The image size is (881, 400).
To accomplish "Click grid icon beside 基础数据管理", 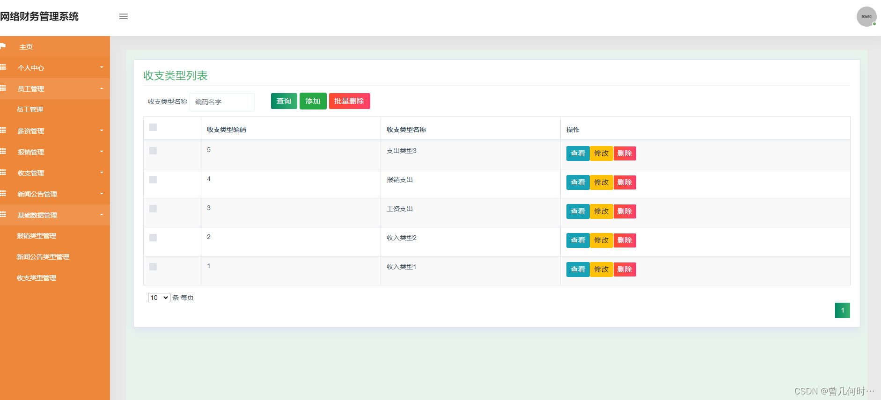I will pyautogui.click(x=3, y=215).
